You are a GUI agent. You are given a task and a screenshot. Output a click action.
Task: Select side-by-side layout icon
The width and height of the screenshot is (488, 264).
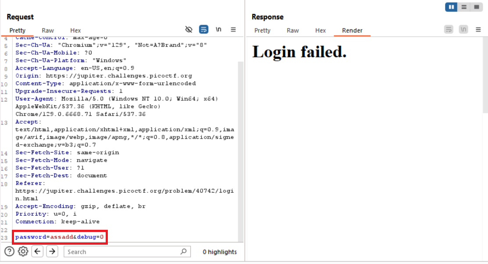click(451, 7)
